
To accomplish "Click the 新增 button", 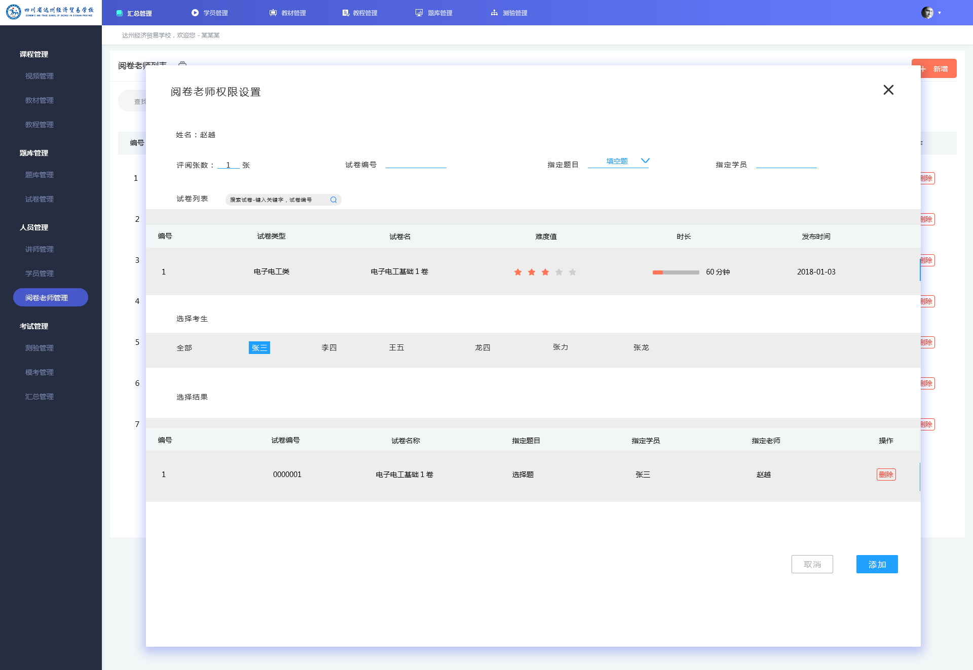I will click(934, 68).
